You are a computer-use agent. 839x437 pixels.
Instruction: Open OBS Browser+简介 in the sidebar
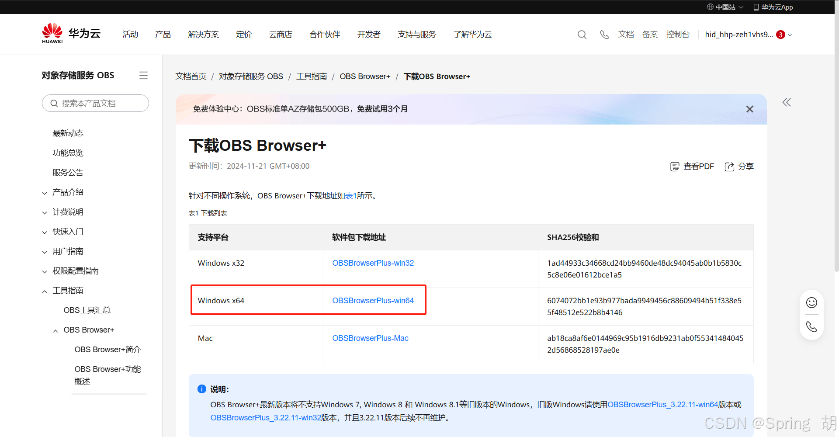click(107, 350)
